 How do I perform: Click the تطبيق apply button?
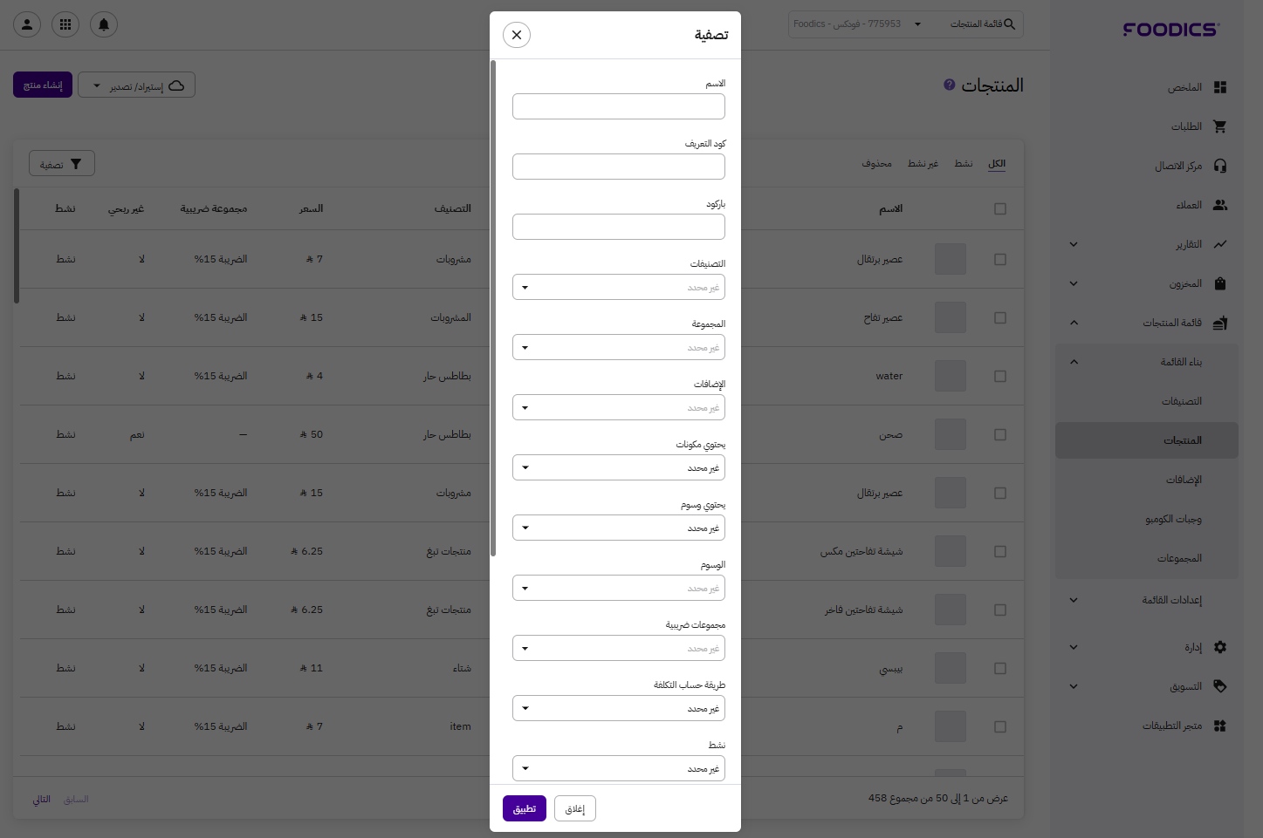(525, 808)
